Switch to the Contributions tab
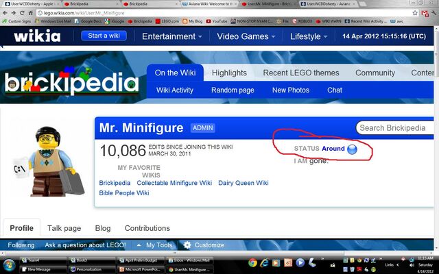This screenshot has width=439, height=274. (147, 228)
